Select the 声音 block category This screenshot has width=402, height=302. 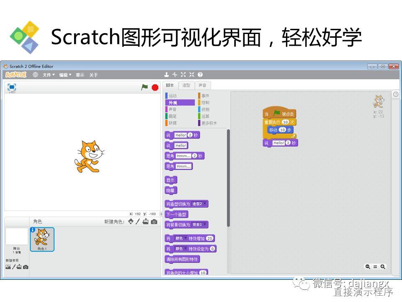pyautogui.click(x=180, y=109)
